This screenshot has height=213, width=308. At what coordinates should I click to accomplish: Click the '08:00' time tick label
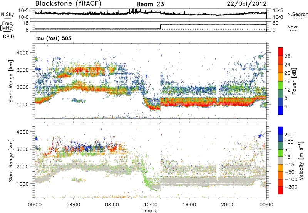[112, 205]
